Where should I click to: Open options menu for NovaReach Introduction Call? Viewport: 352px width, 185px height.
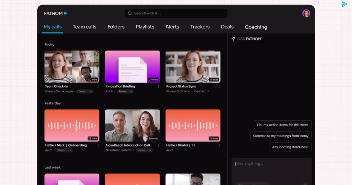click(x=159, y=145)
